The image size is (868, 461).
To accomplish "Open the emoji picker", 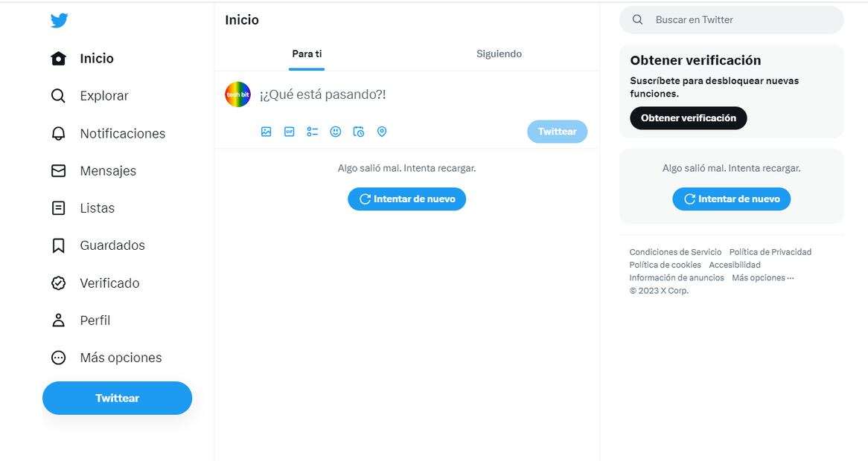I will 336,132.
